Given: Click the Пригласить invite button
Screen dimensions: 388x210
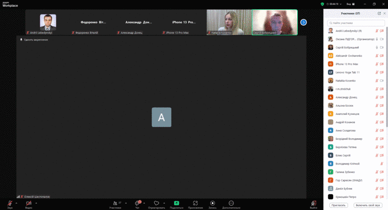Looking at the screenshot, I should pyautogui.click(x=338, y=205).
